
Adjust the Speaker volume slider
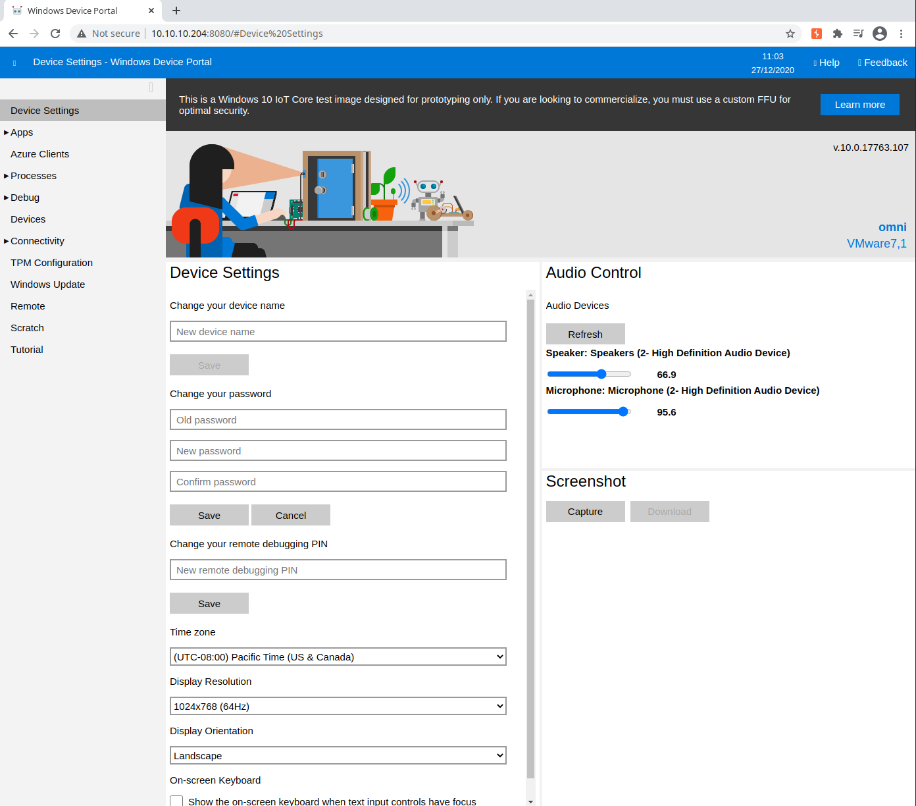point(601,374)
